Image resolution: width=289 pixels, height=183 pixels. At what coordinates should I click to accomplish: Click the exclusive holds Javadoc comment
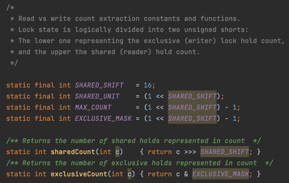click(x=140, y=163)
